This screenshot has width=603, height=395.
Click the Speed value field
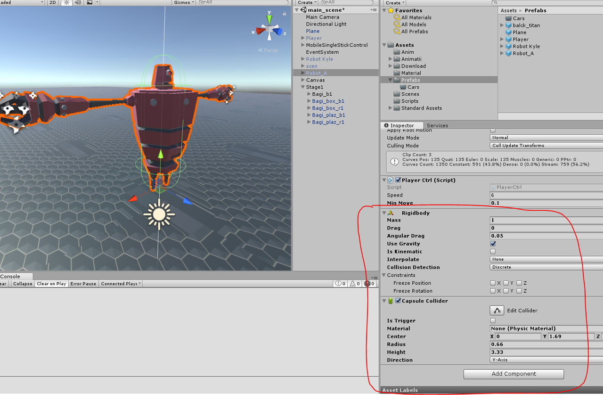pos(546,195)
